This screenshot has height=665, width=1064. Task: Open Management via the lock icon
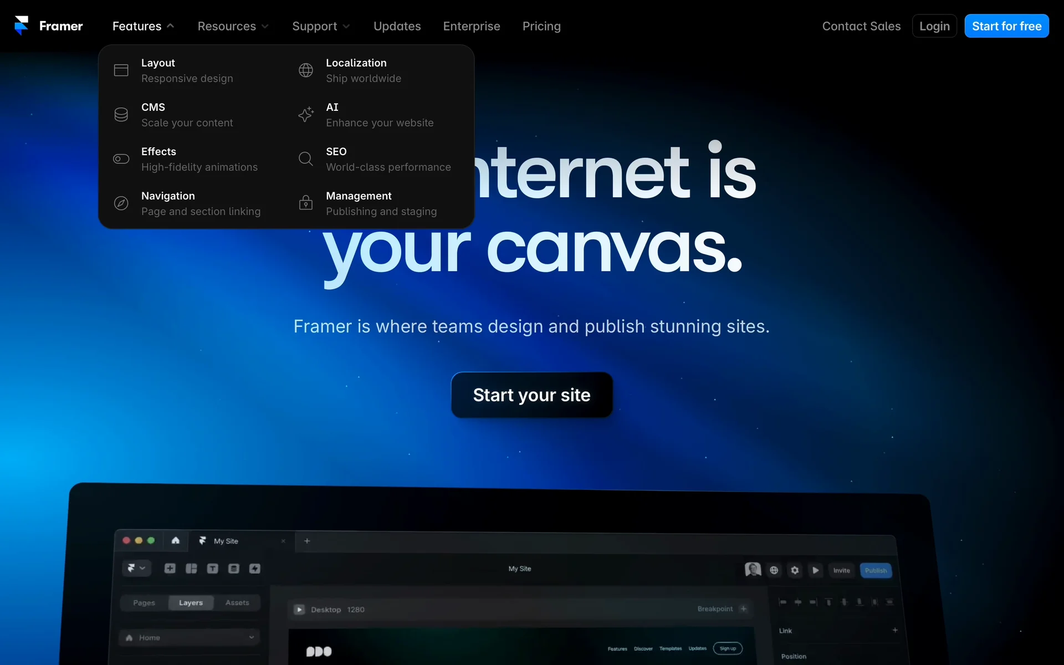pyautogui.click(x=306, y=203)
